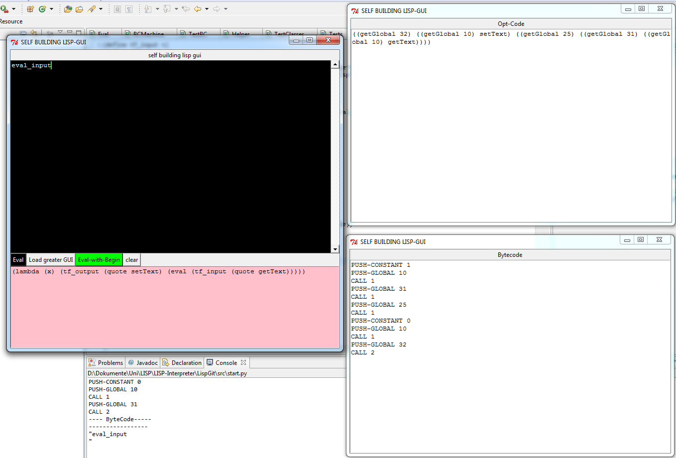Viewport: 676px width, 458px height.
Task: Toggle Show Whitespace Characters pilcrow icon
Action: [129, 9]
